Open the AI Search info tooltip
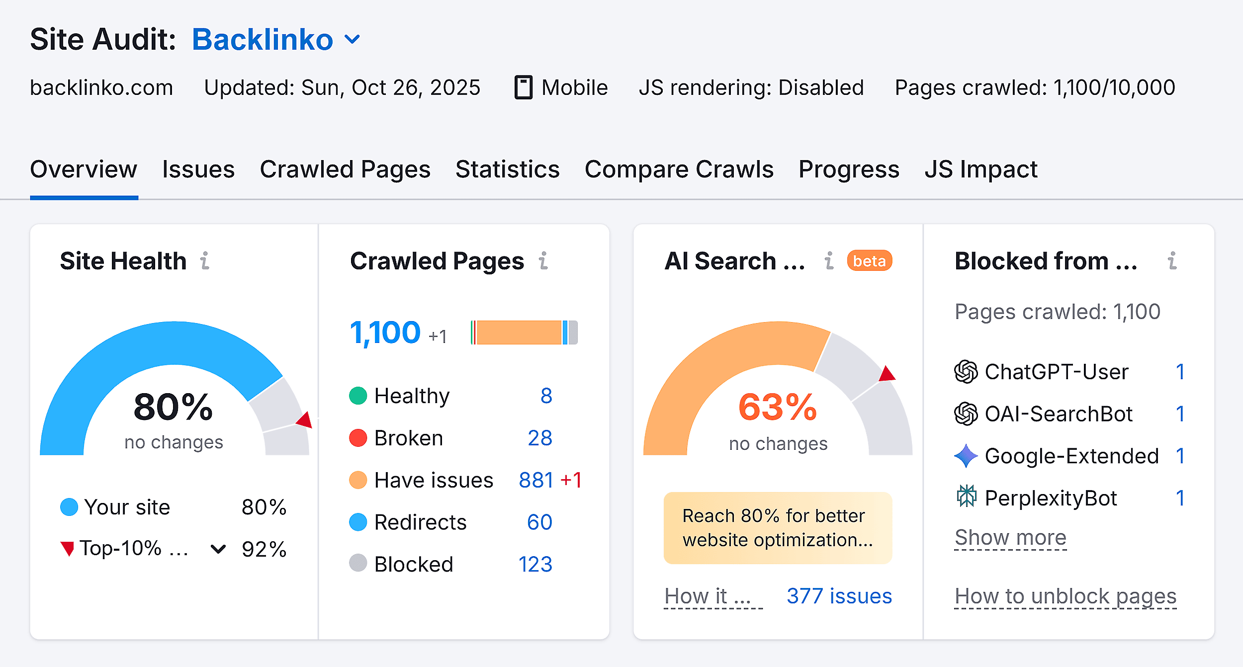This screenshot has width=1243, height=667. [828, 260]
